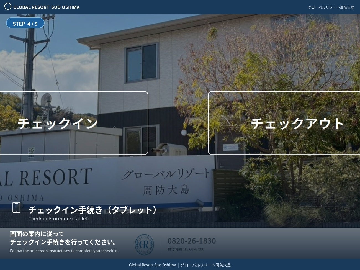Click the circle logo beside GLOBAL RESORT
Screen dimensions: 360x270
8,6
